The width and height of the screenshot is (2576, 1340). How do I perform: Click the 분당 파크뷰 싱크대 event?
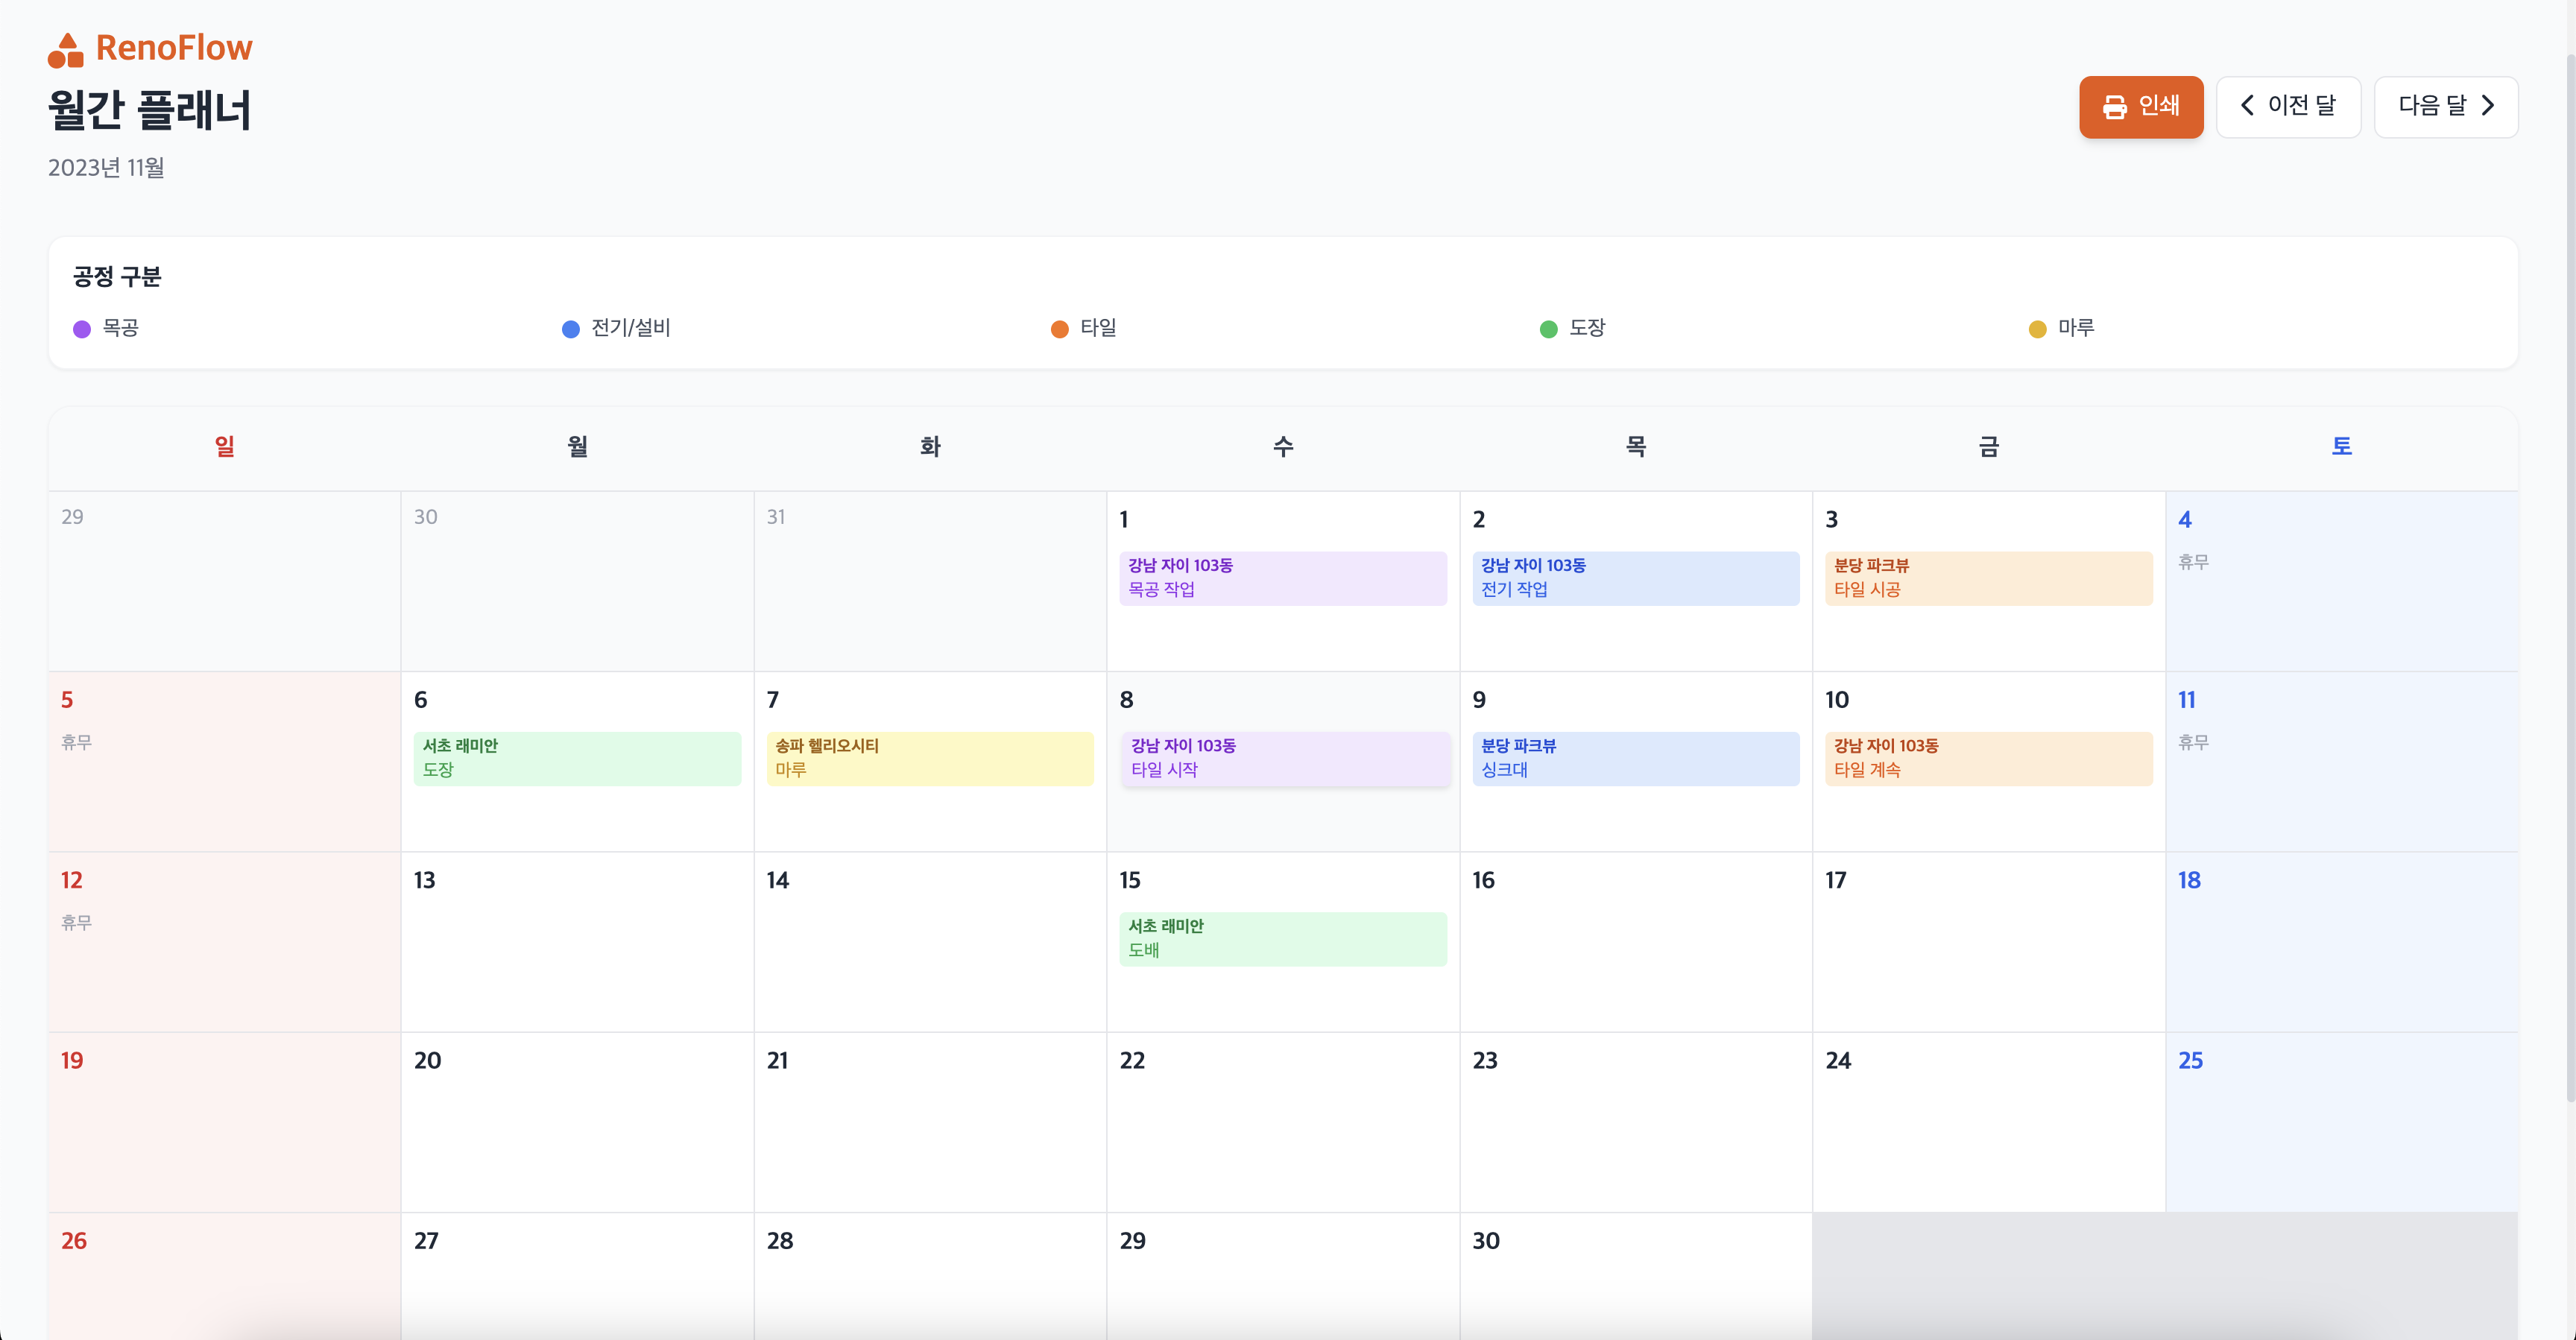1635,758
